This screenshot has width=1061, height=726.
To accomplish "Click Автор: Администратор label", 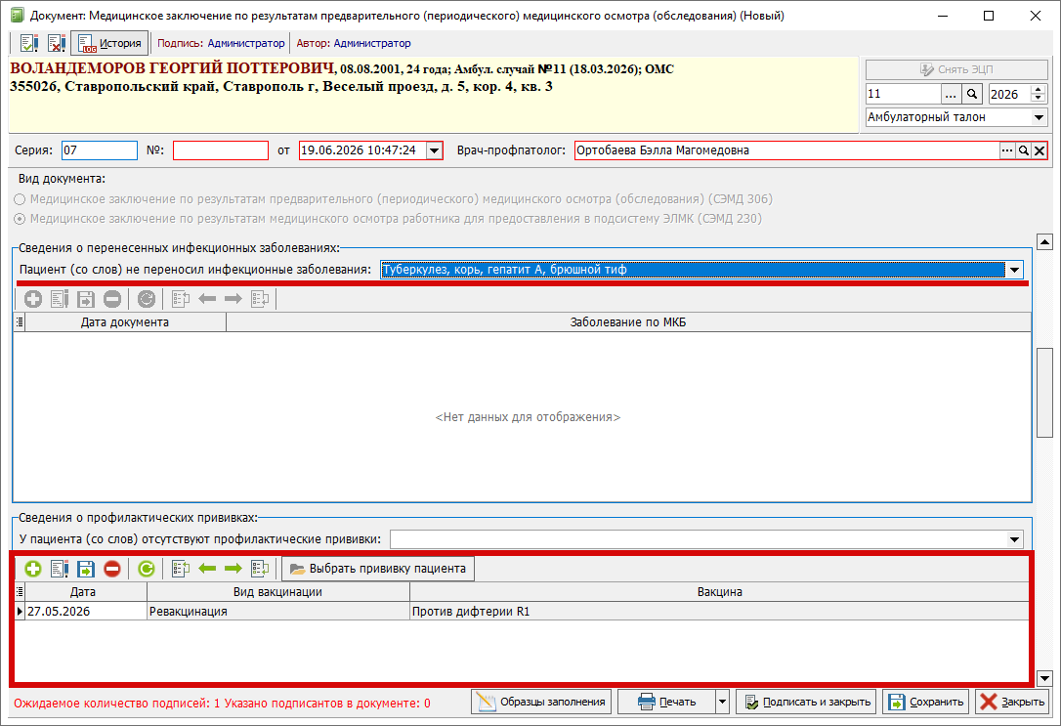I will coord(354,43).
